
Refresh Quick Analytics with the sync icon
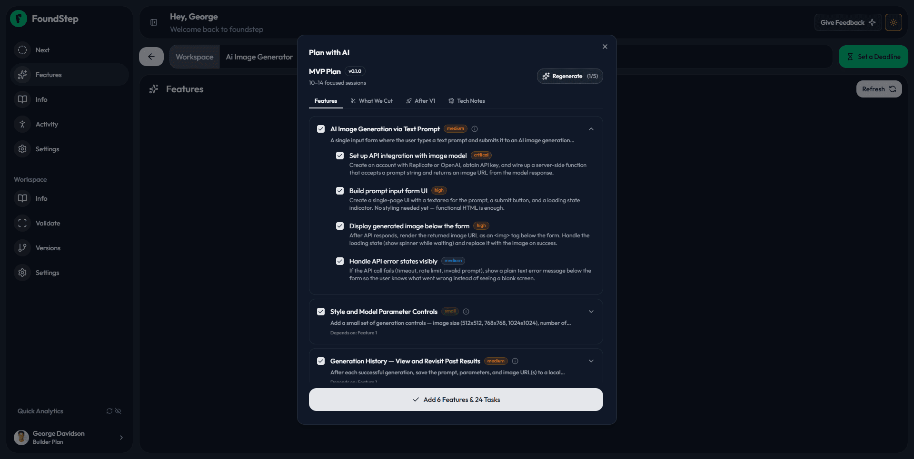pos(109,411)
